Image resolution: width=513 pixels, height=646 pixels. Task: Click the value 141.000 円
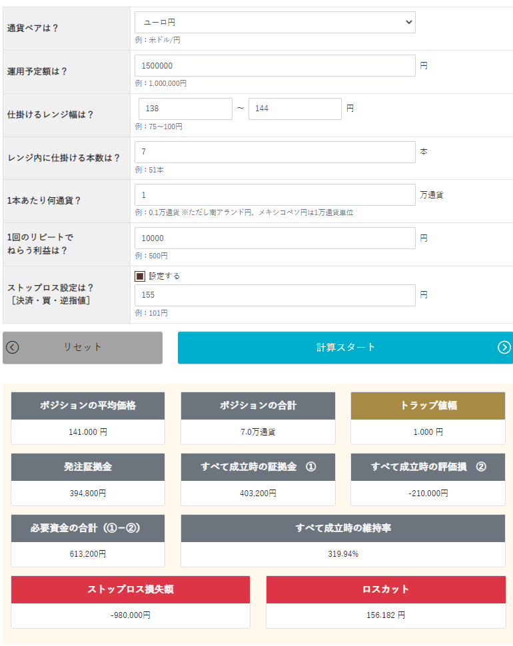[x=88, y=432]
